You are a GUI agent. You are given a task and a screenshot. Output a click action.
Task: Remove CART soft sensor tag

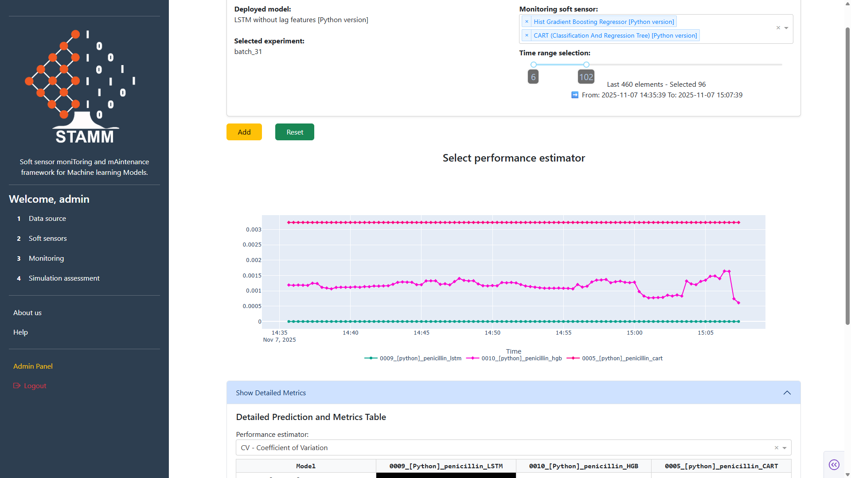[x=527, y=35]
